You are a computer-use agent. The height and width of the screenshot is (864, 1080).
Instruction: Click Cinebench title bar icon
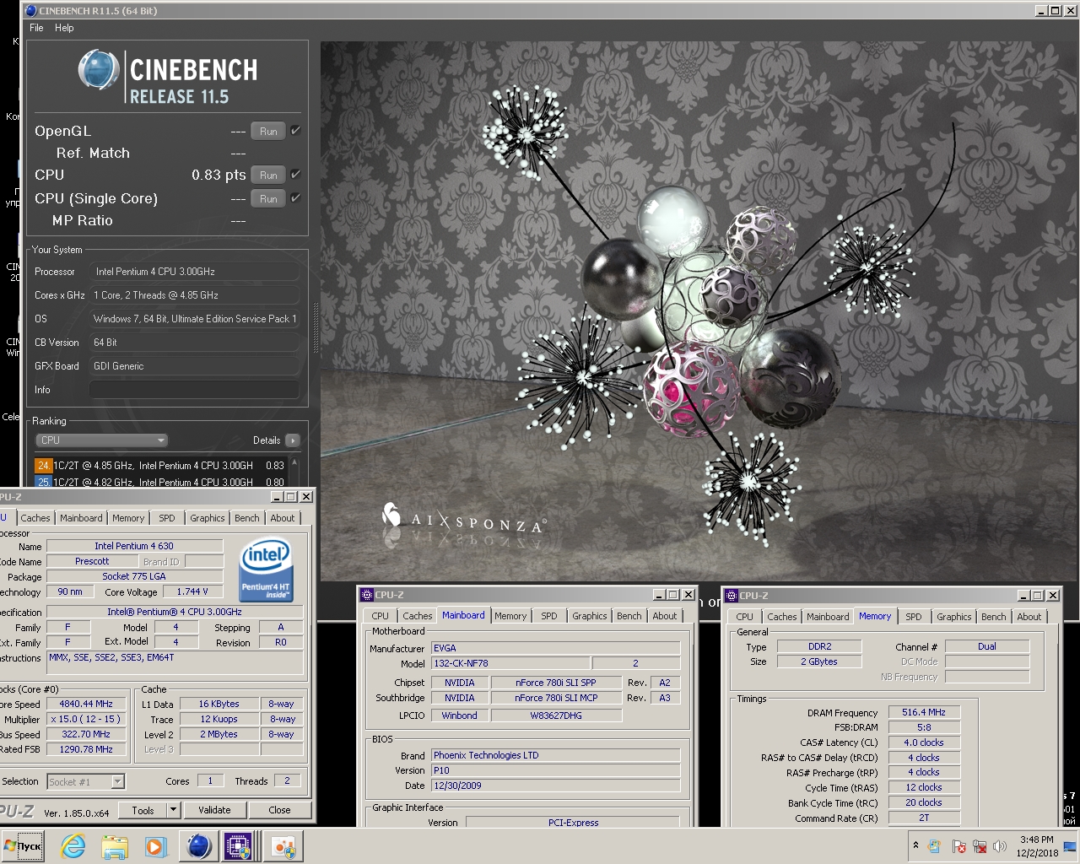30,10
